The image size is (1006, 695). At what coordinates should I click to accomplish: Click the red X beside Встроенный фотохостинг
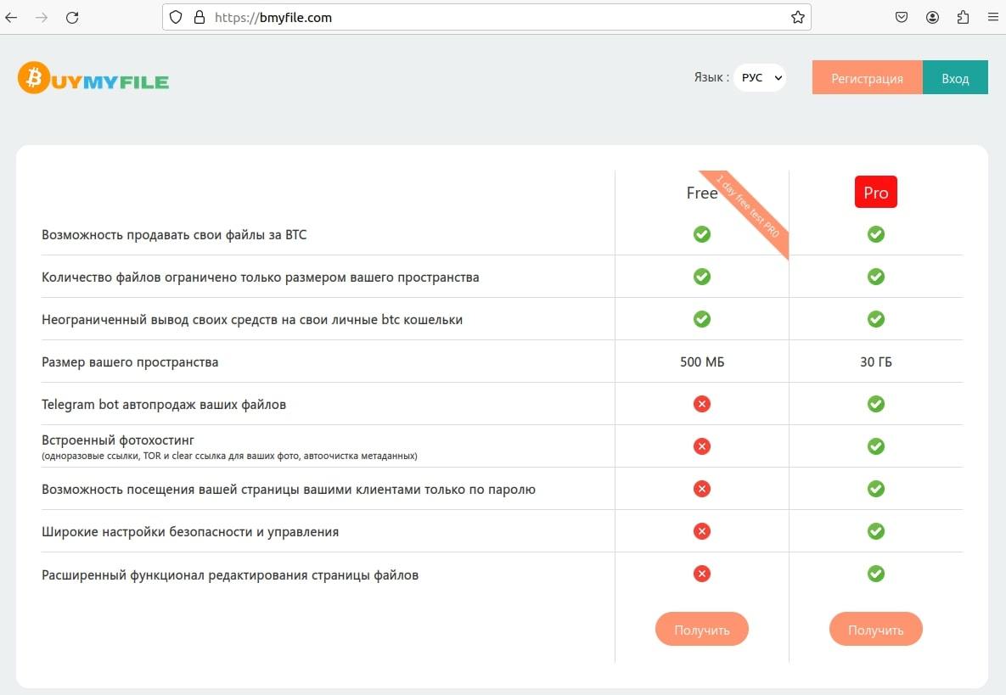click(701, 446)
